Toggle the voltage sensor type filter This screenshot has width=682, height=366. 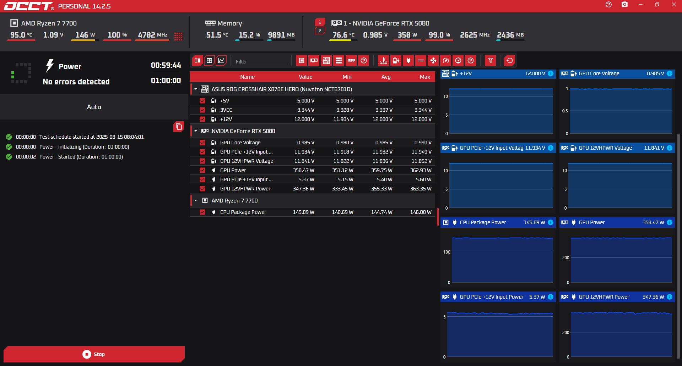click(396, 61)
